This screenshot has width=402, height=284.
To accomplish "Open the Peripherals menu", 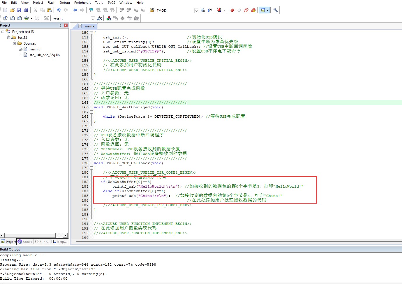I will 82,3.
